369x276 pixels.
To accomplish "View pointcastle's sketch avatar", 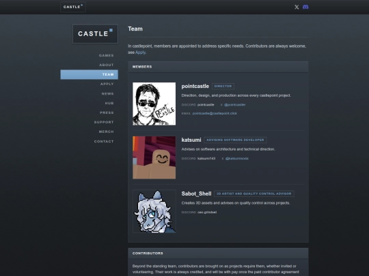I will (154, 104).
